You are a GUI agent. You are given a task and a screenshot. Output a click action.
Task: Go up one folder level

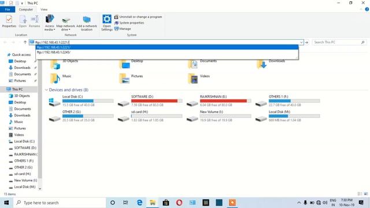click(x=25, y=42)
